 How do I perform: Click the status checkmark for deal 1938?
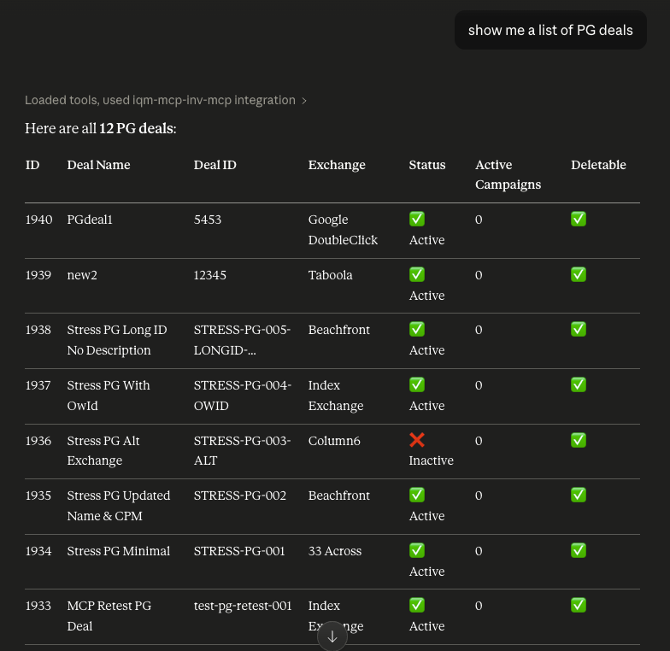[x=417, y=329]
